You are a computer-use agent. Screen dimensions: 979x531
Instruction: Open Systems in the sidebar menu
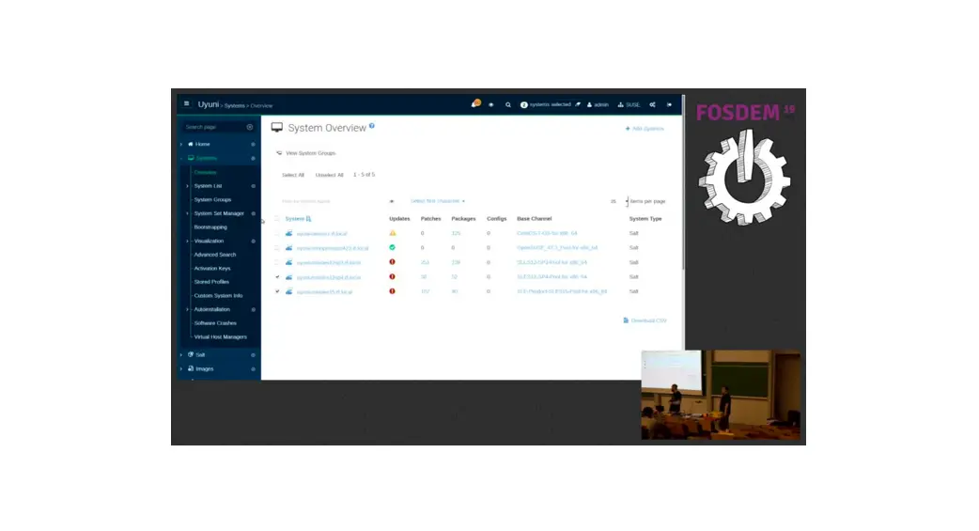[206, 158]
